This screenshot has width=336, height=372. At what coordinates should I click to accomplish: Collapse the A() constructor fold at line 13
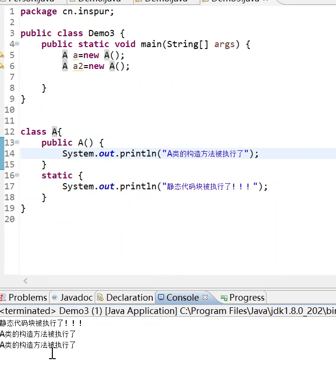click(x=17, y=142)
